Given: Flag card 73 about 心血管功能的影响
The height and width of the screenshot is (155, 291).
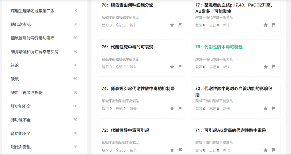Looking at the screenshot, I should 274,108.
